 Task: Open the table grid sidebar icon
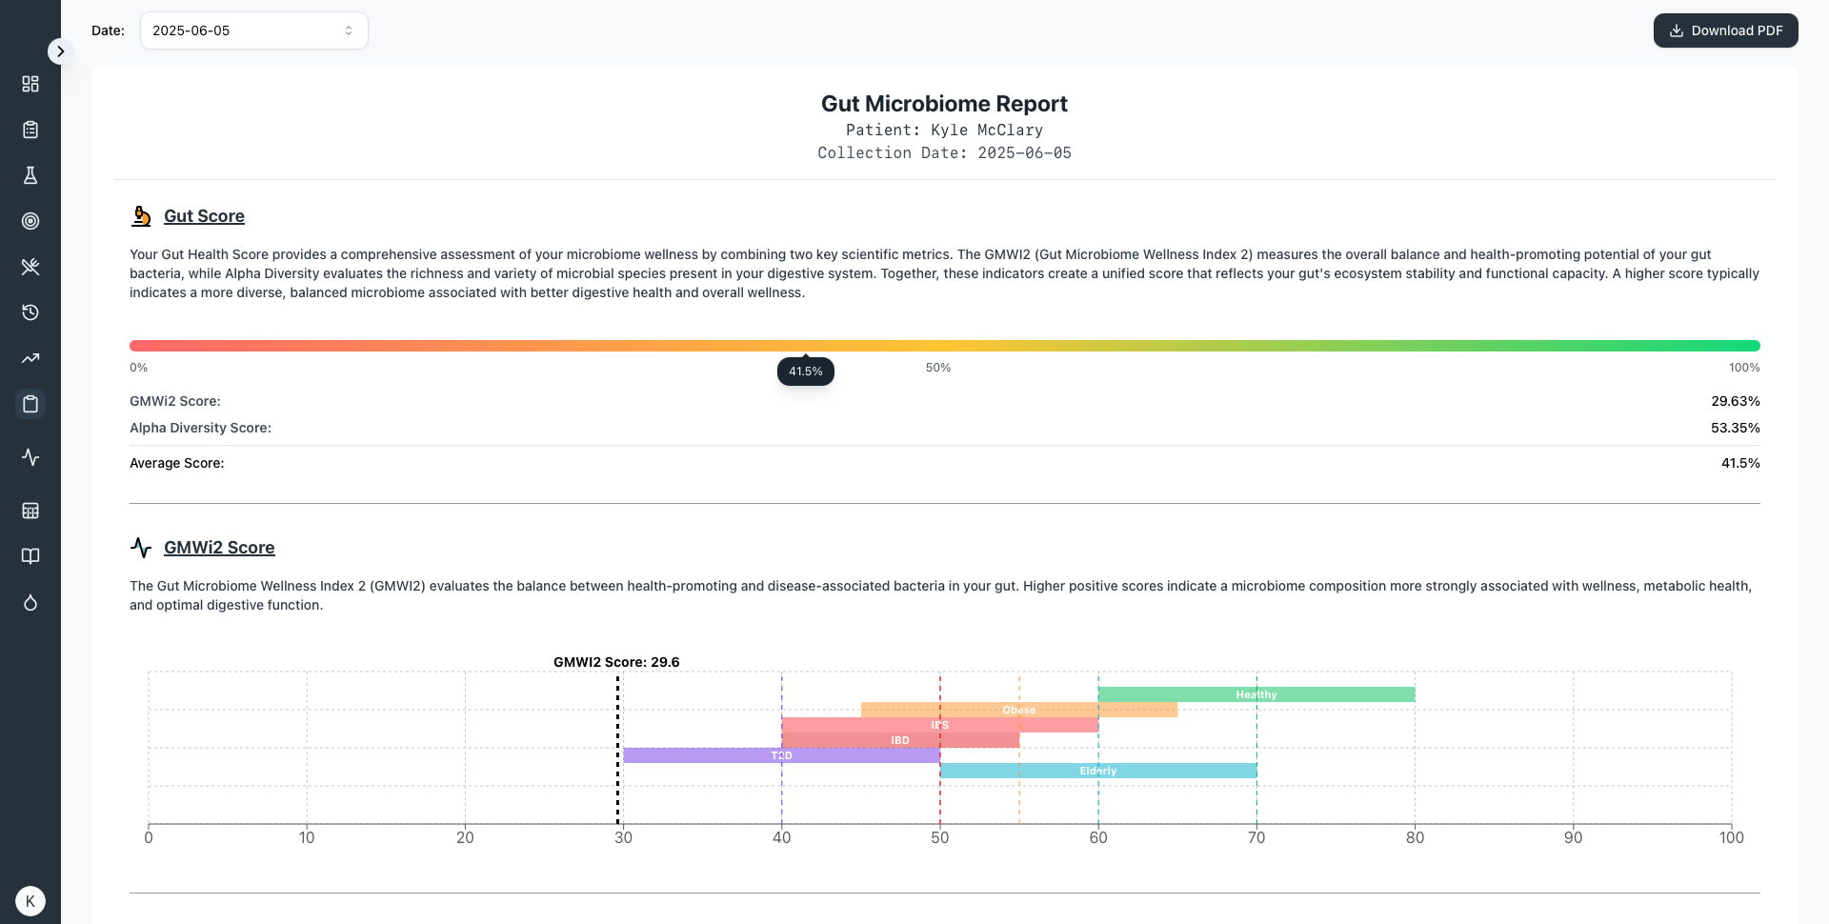tap(30, 511)
